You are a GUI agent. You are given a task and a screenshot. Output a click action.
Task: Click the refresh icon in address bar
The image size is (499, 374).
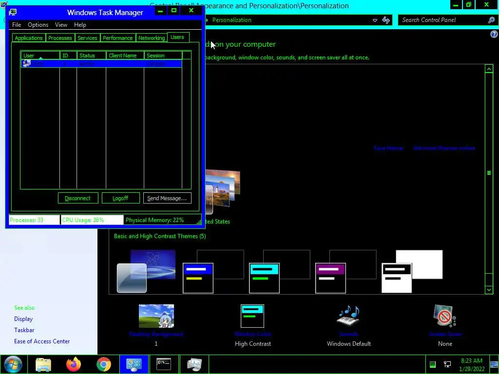386,20
